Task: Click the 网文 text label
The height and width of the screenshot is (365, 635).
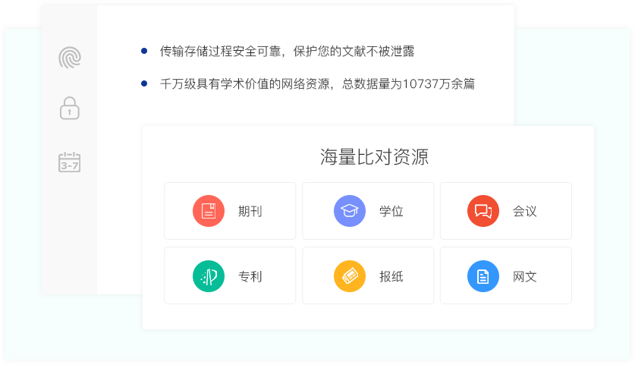Action: coord(524,277)
